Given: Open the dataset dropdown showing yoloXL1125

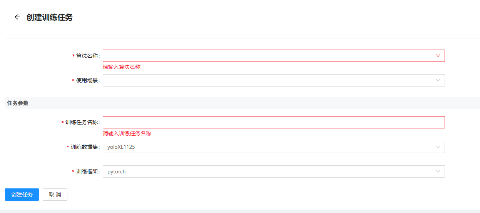Looking at the screenshot, I should [269, 147].
